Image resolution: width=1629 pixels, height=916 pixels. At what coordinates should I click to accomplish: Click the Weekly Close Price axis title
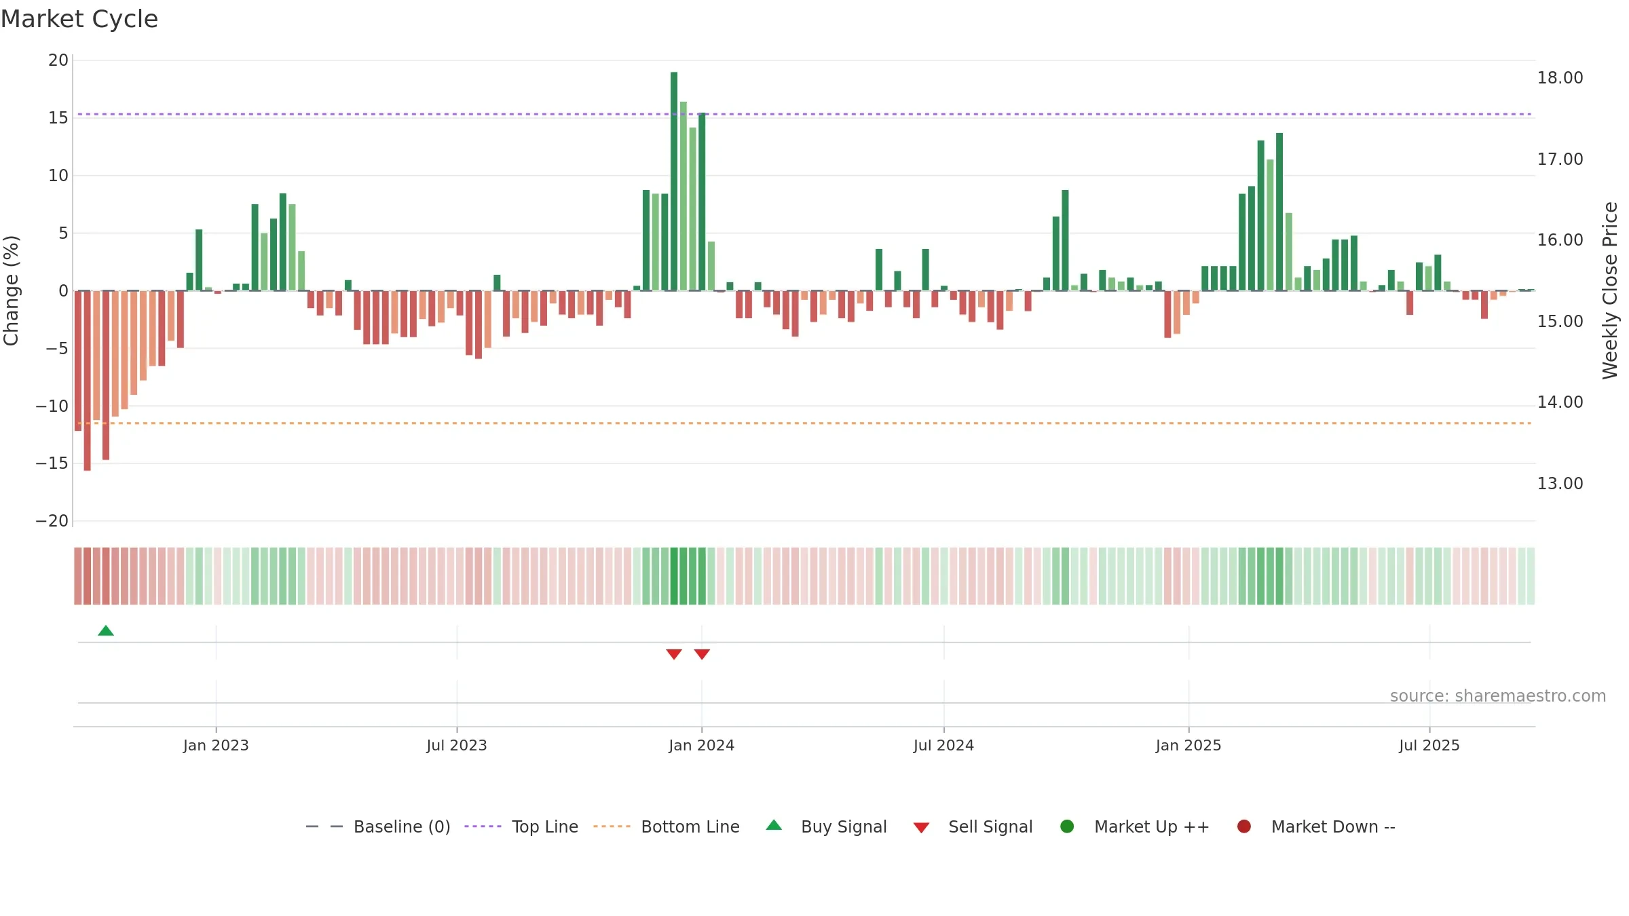coord(1610,290)
